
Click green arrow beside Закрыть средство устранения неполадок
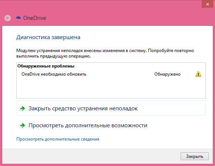[22, 108]
